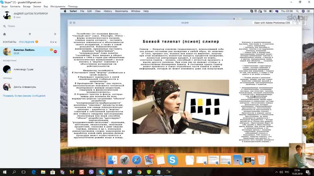Show hidden system tray icons
Image resolution: width=314 pixels, height=176 pixels.
pos(276,172)
